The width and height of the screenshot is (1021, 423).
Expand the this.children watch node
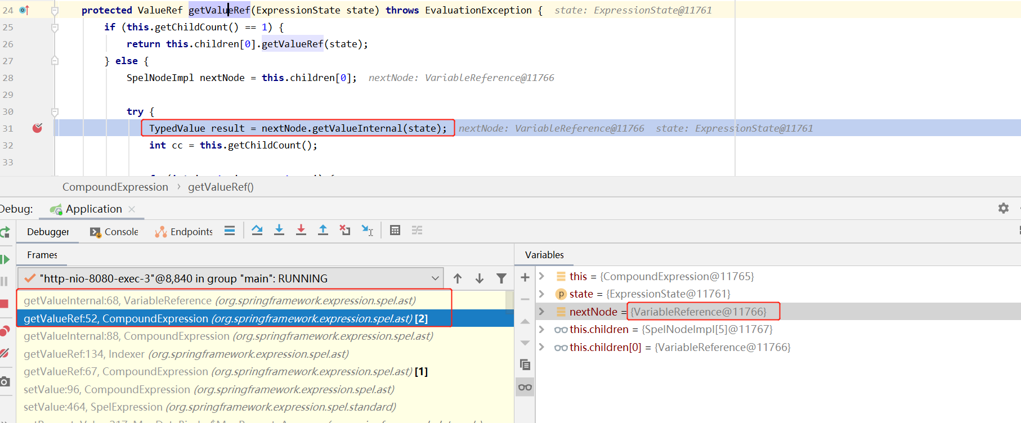pyautogui.click(x=542, y=329)
